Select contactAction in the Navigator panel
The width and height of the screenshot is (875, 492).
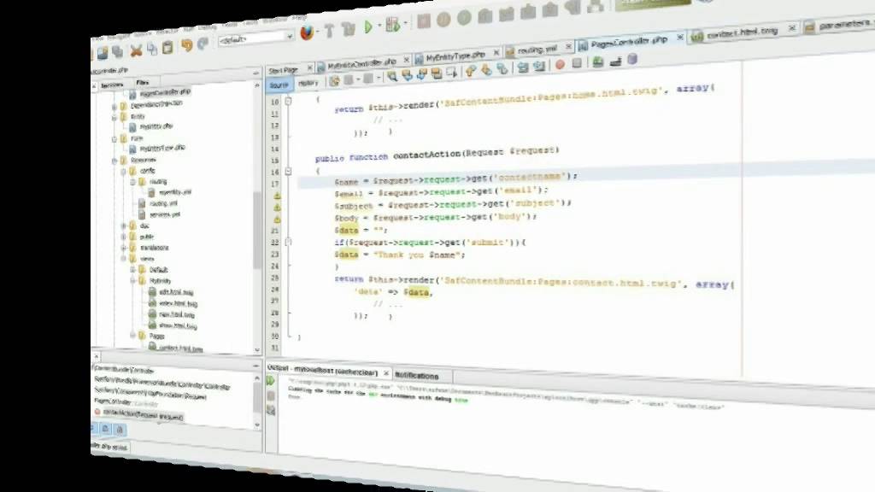[143, 416]
